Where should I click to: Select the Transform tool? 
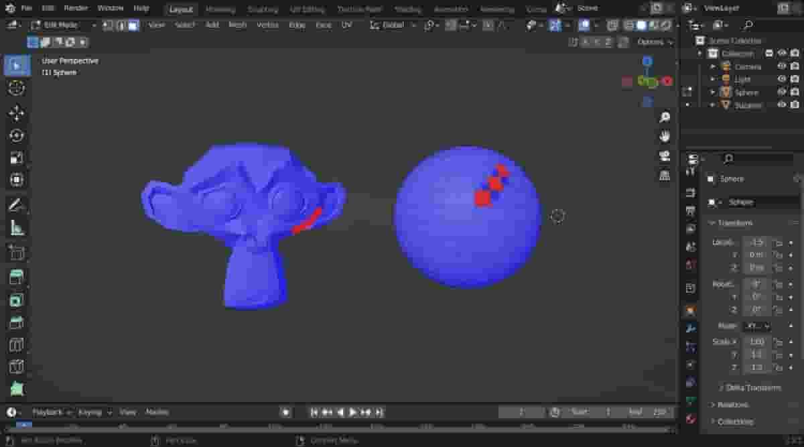17,180
